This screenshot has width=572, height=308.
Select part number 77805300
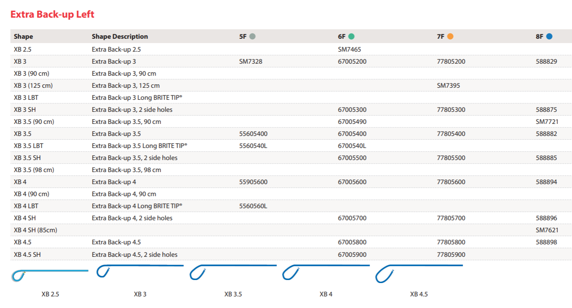451,110
